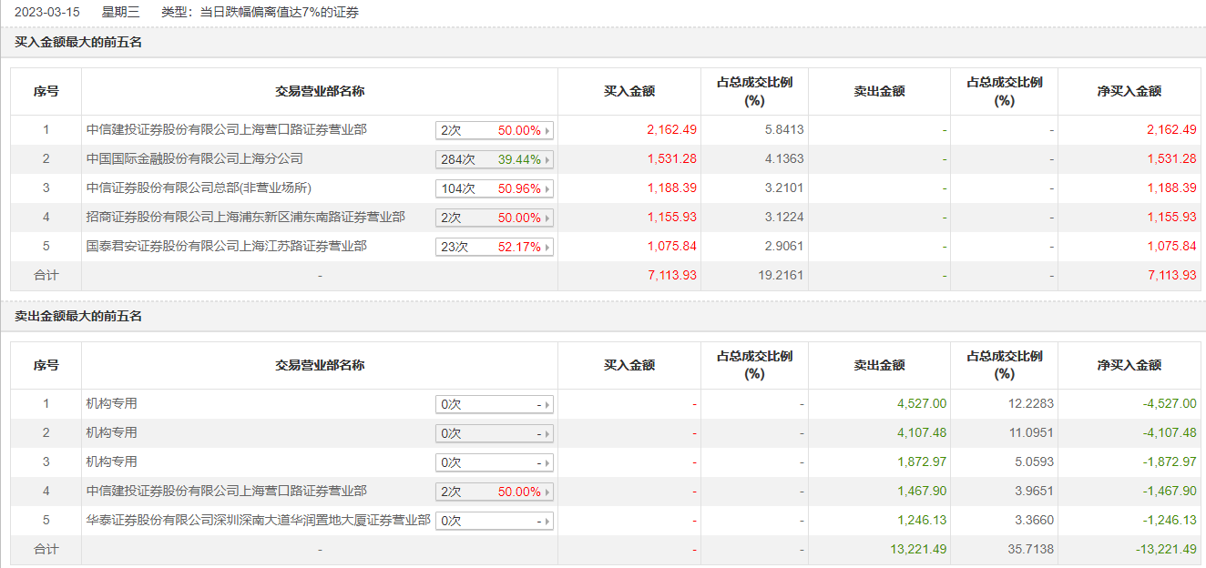Open 中信建投证券上海营口路 link in buy table

click(x=227, y=130)
